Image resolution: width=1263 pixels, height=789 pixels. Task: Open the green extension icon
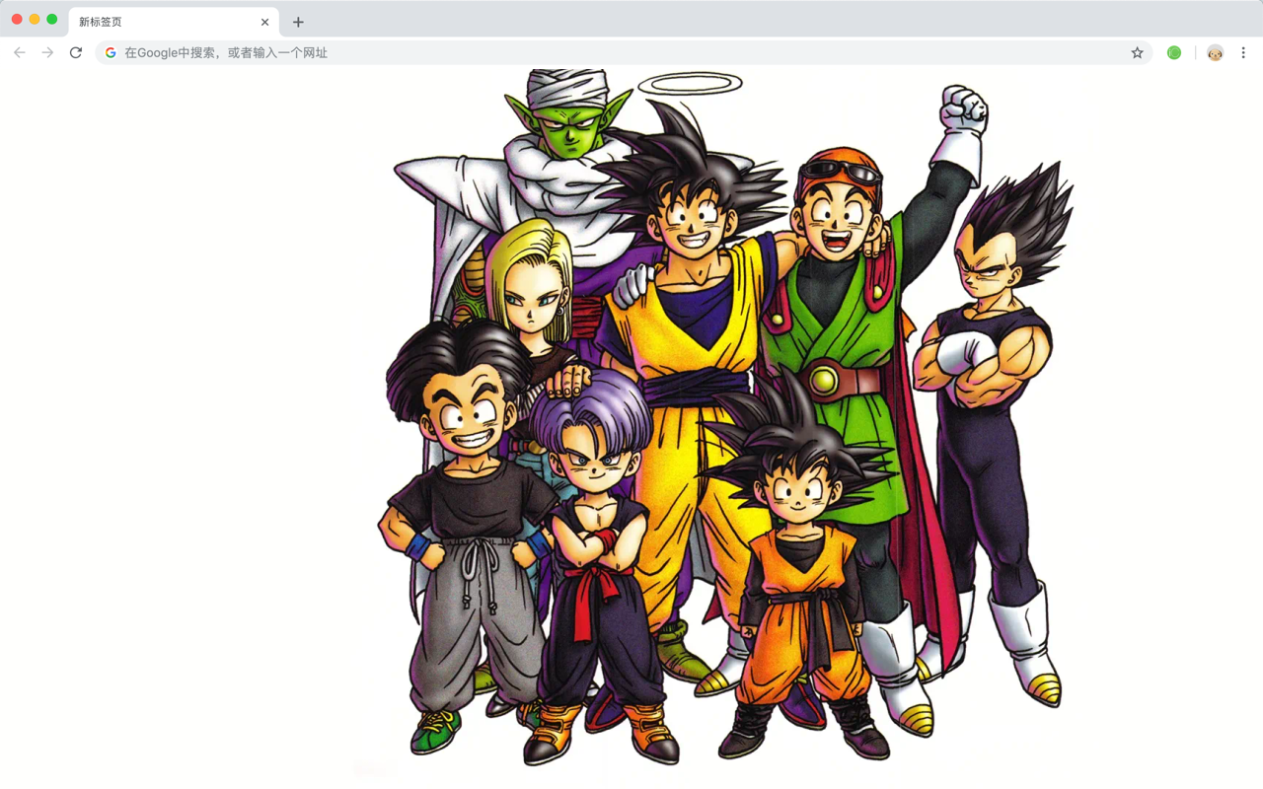(1174, 52)
